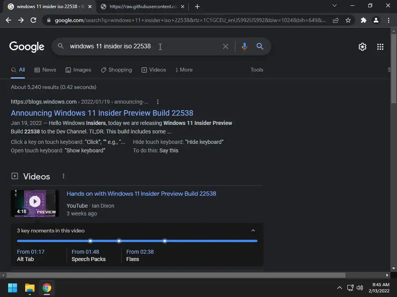Share this page from address bar
397x297 pixels.
point(336,20)
